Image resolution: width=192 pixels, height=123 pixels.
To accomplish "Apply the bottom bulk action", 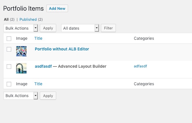I will (48, 96).
